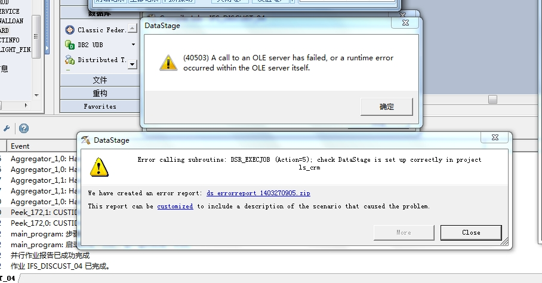Expand the 重构 palette section
This screenshot has width=542, height=283.
coord(100,93)
